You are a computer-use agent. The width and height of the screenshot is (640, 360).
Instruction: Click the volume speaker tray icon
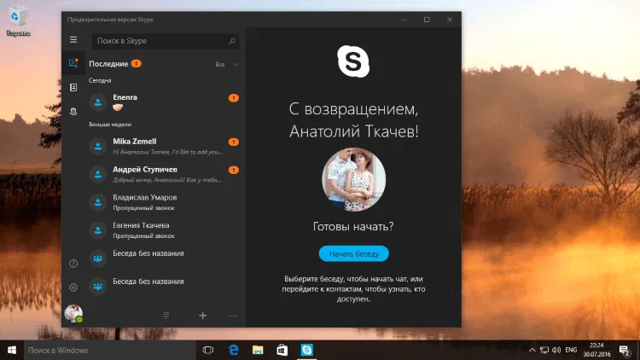556,351
